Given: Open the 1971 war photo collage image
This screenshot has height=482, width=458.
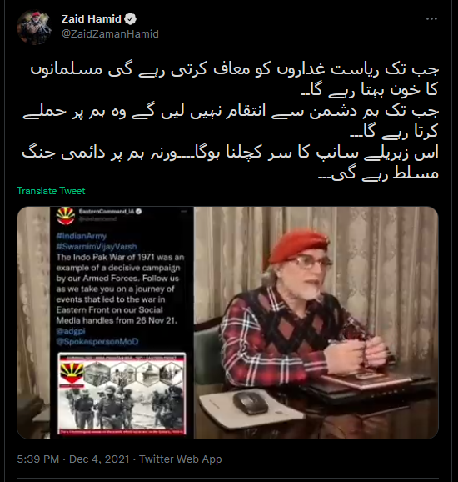Looking at the screenshot, I should (x=122, y=394).
